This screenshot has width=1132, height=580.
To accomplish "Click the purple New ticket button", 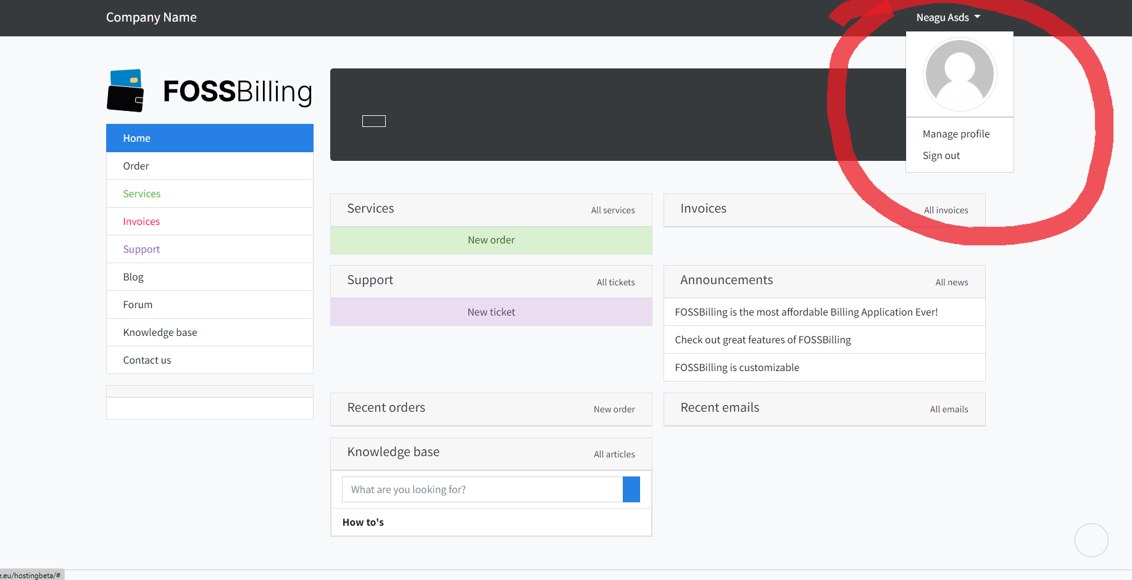I will (x=491, y=312).
